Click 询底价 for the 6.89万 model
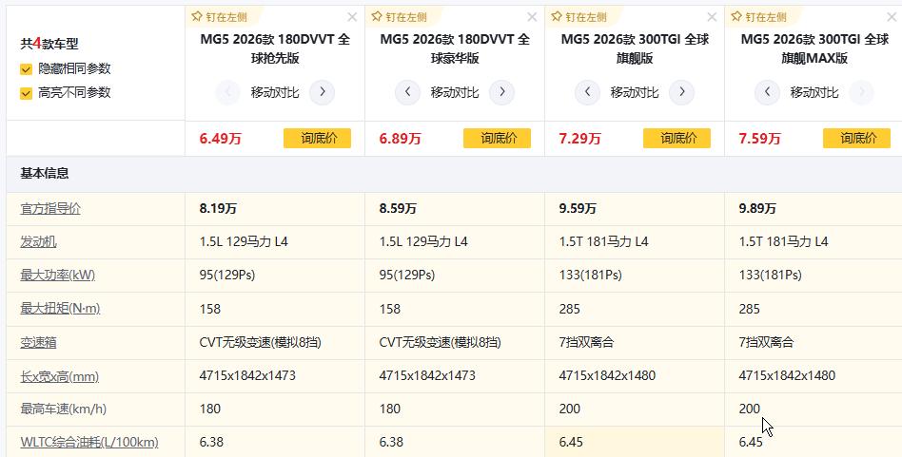Viewport: 902px width, 457px height. (497, 139)
